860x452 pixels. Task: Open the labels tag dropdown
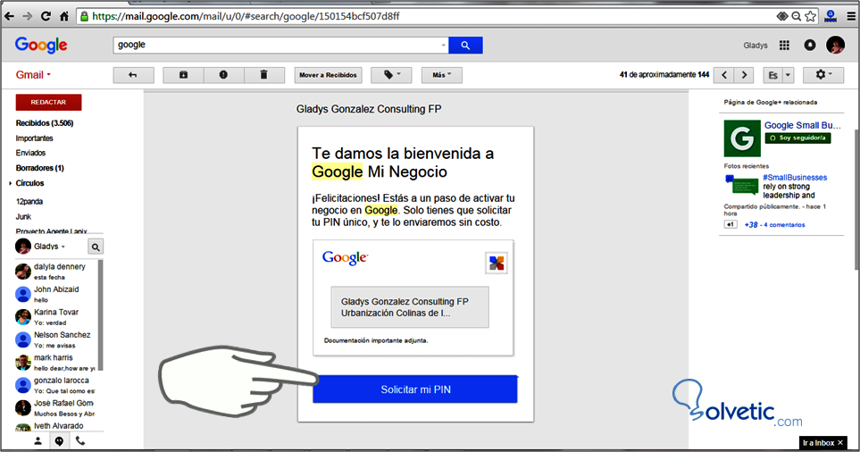(x=391, y=75)
